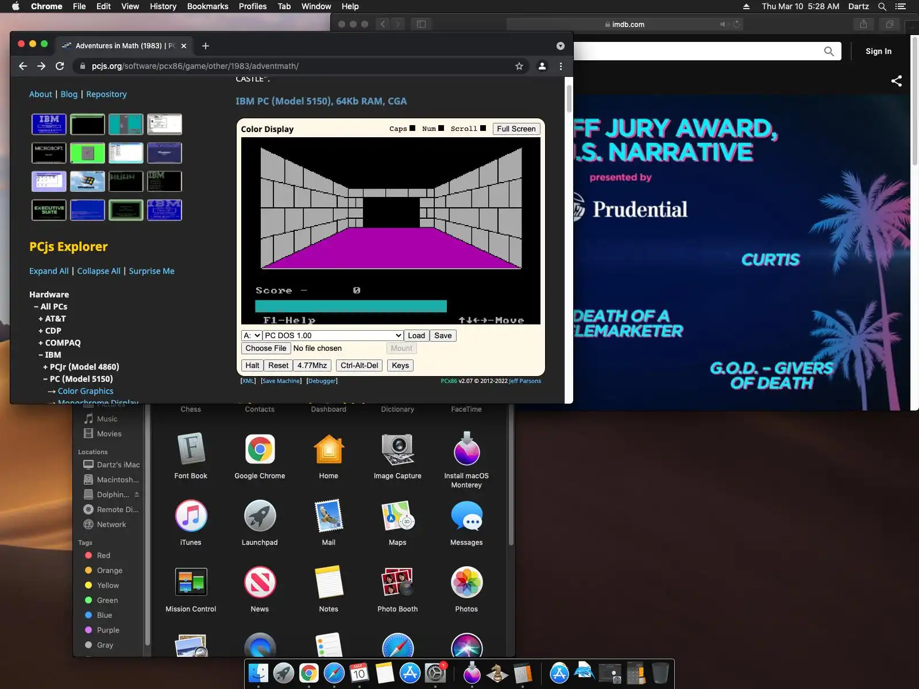Click the Load diskette button
This screenshot has width=919, height=689.
416,336
